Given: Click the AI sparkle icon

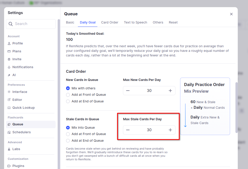Looking at the screenshot, I should (9, 75).
